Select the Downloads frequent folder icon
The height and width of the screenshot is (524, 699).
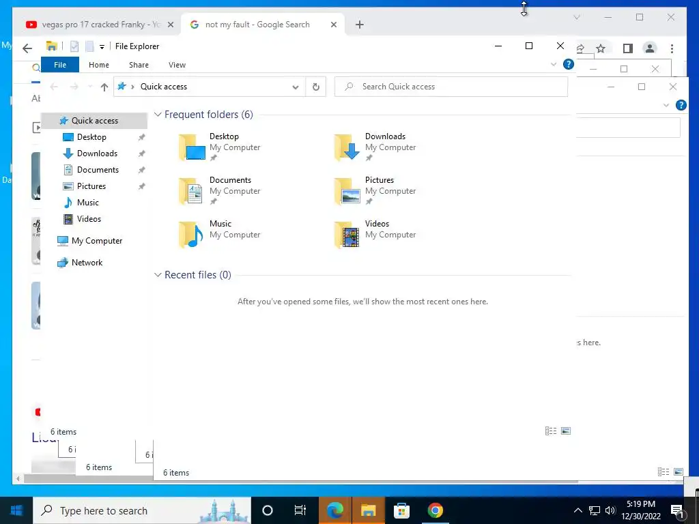[x=347, y=147]
